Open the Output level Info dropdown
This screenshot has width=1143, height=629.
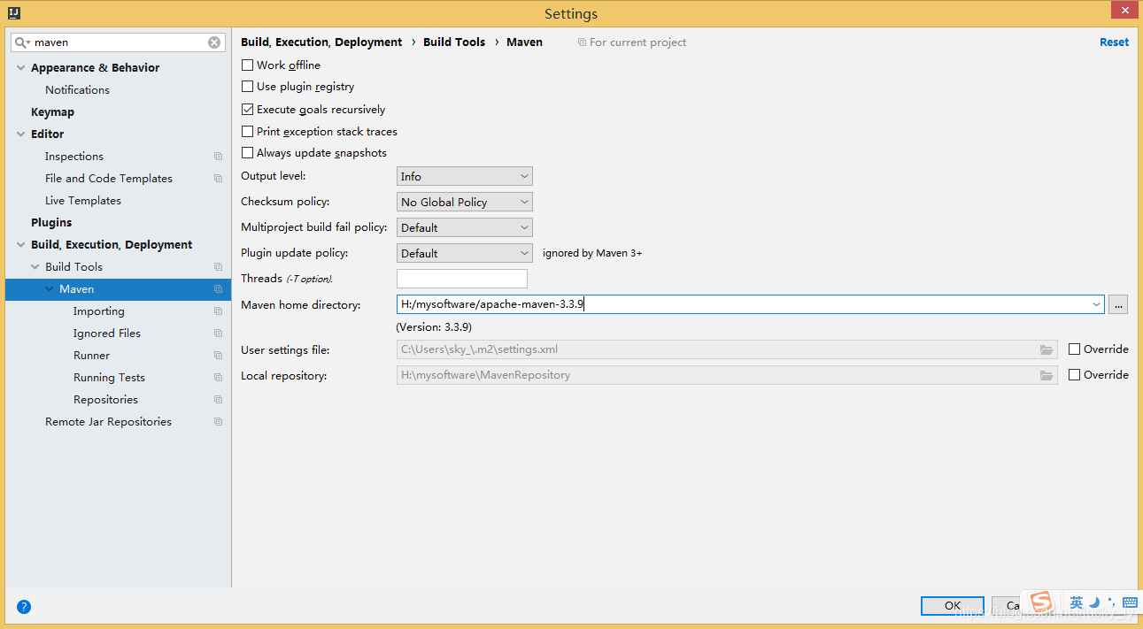(465, 177)
